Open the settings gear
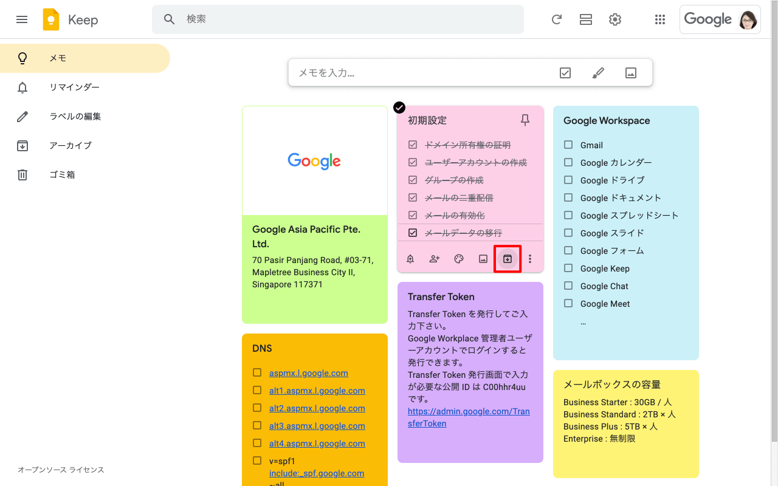 [x=615, y=19]
